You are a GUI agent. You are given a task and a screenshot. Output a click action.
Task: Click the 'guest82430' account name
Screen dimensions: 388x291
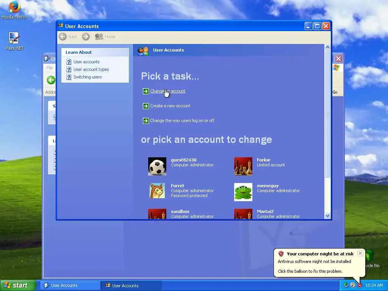pyautogui.click(x=184, y=160)
